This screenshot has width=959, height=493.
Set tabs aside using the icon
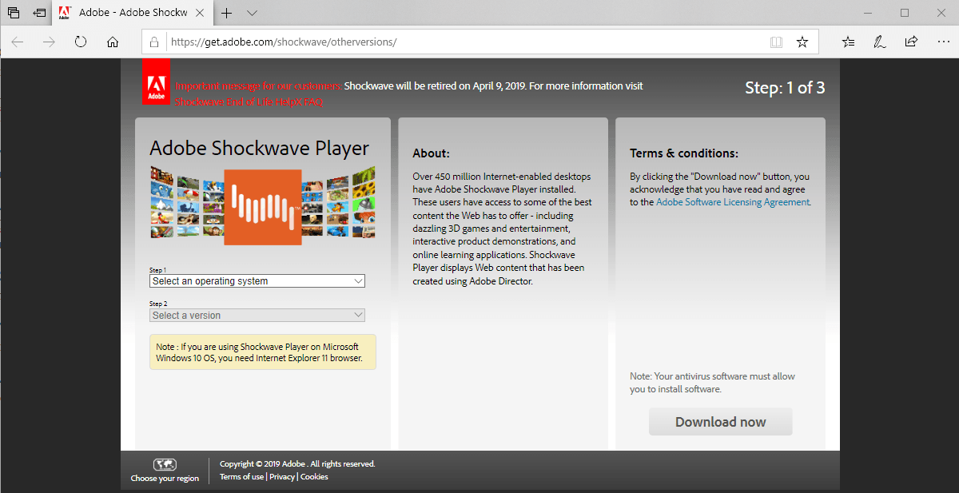pos(39,13)
